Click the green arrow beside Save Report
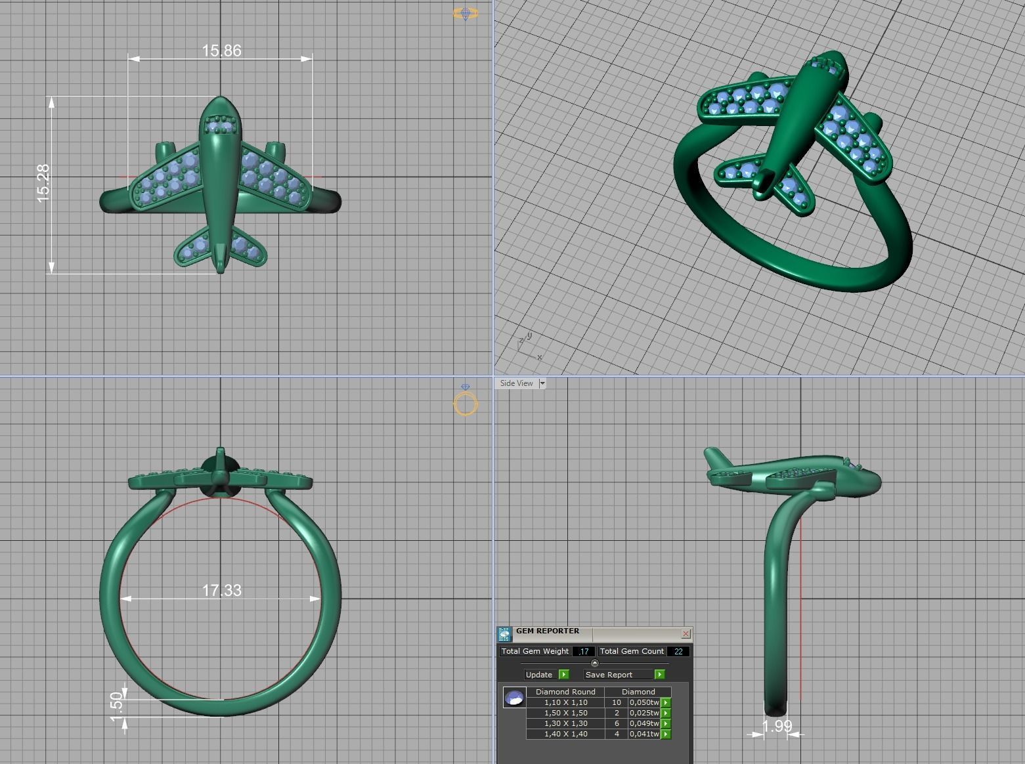1025x764 pixels. pos(661,674)
